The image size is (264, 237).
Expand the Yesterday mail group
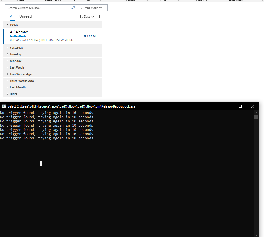7,47
